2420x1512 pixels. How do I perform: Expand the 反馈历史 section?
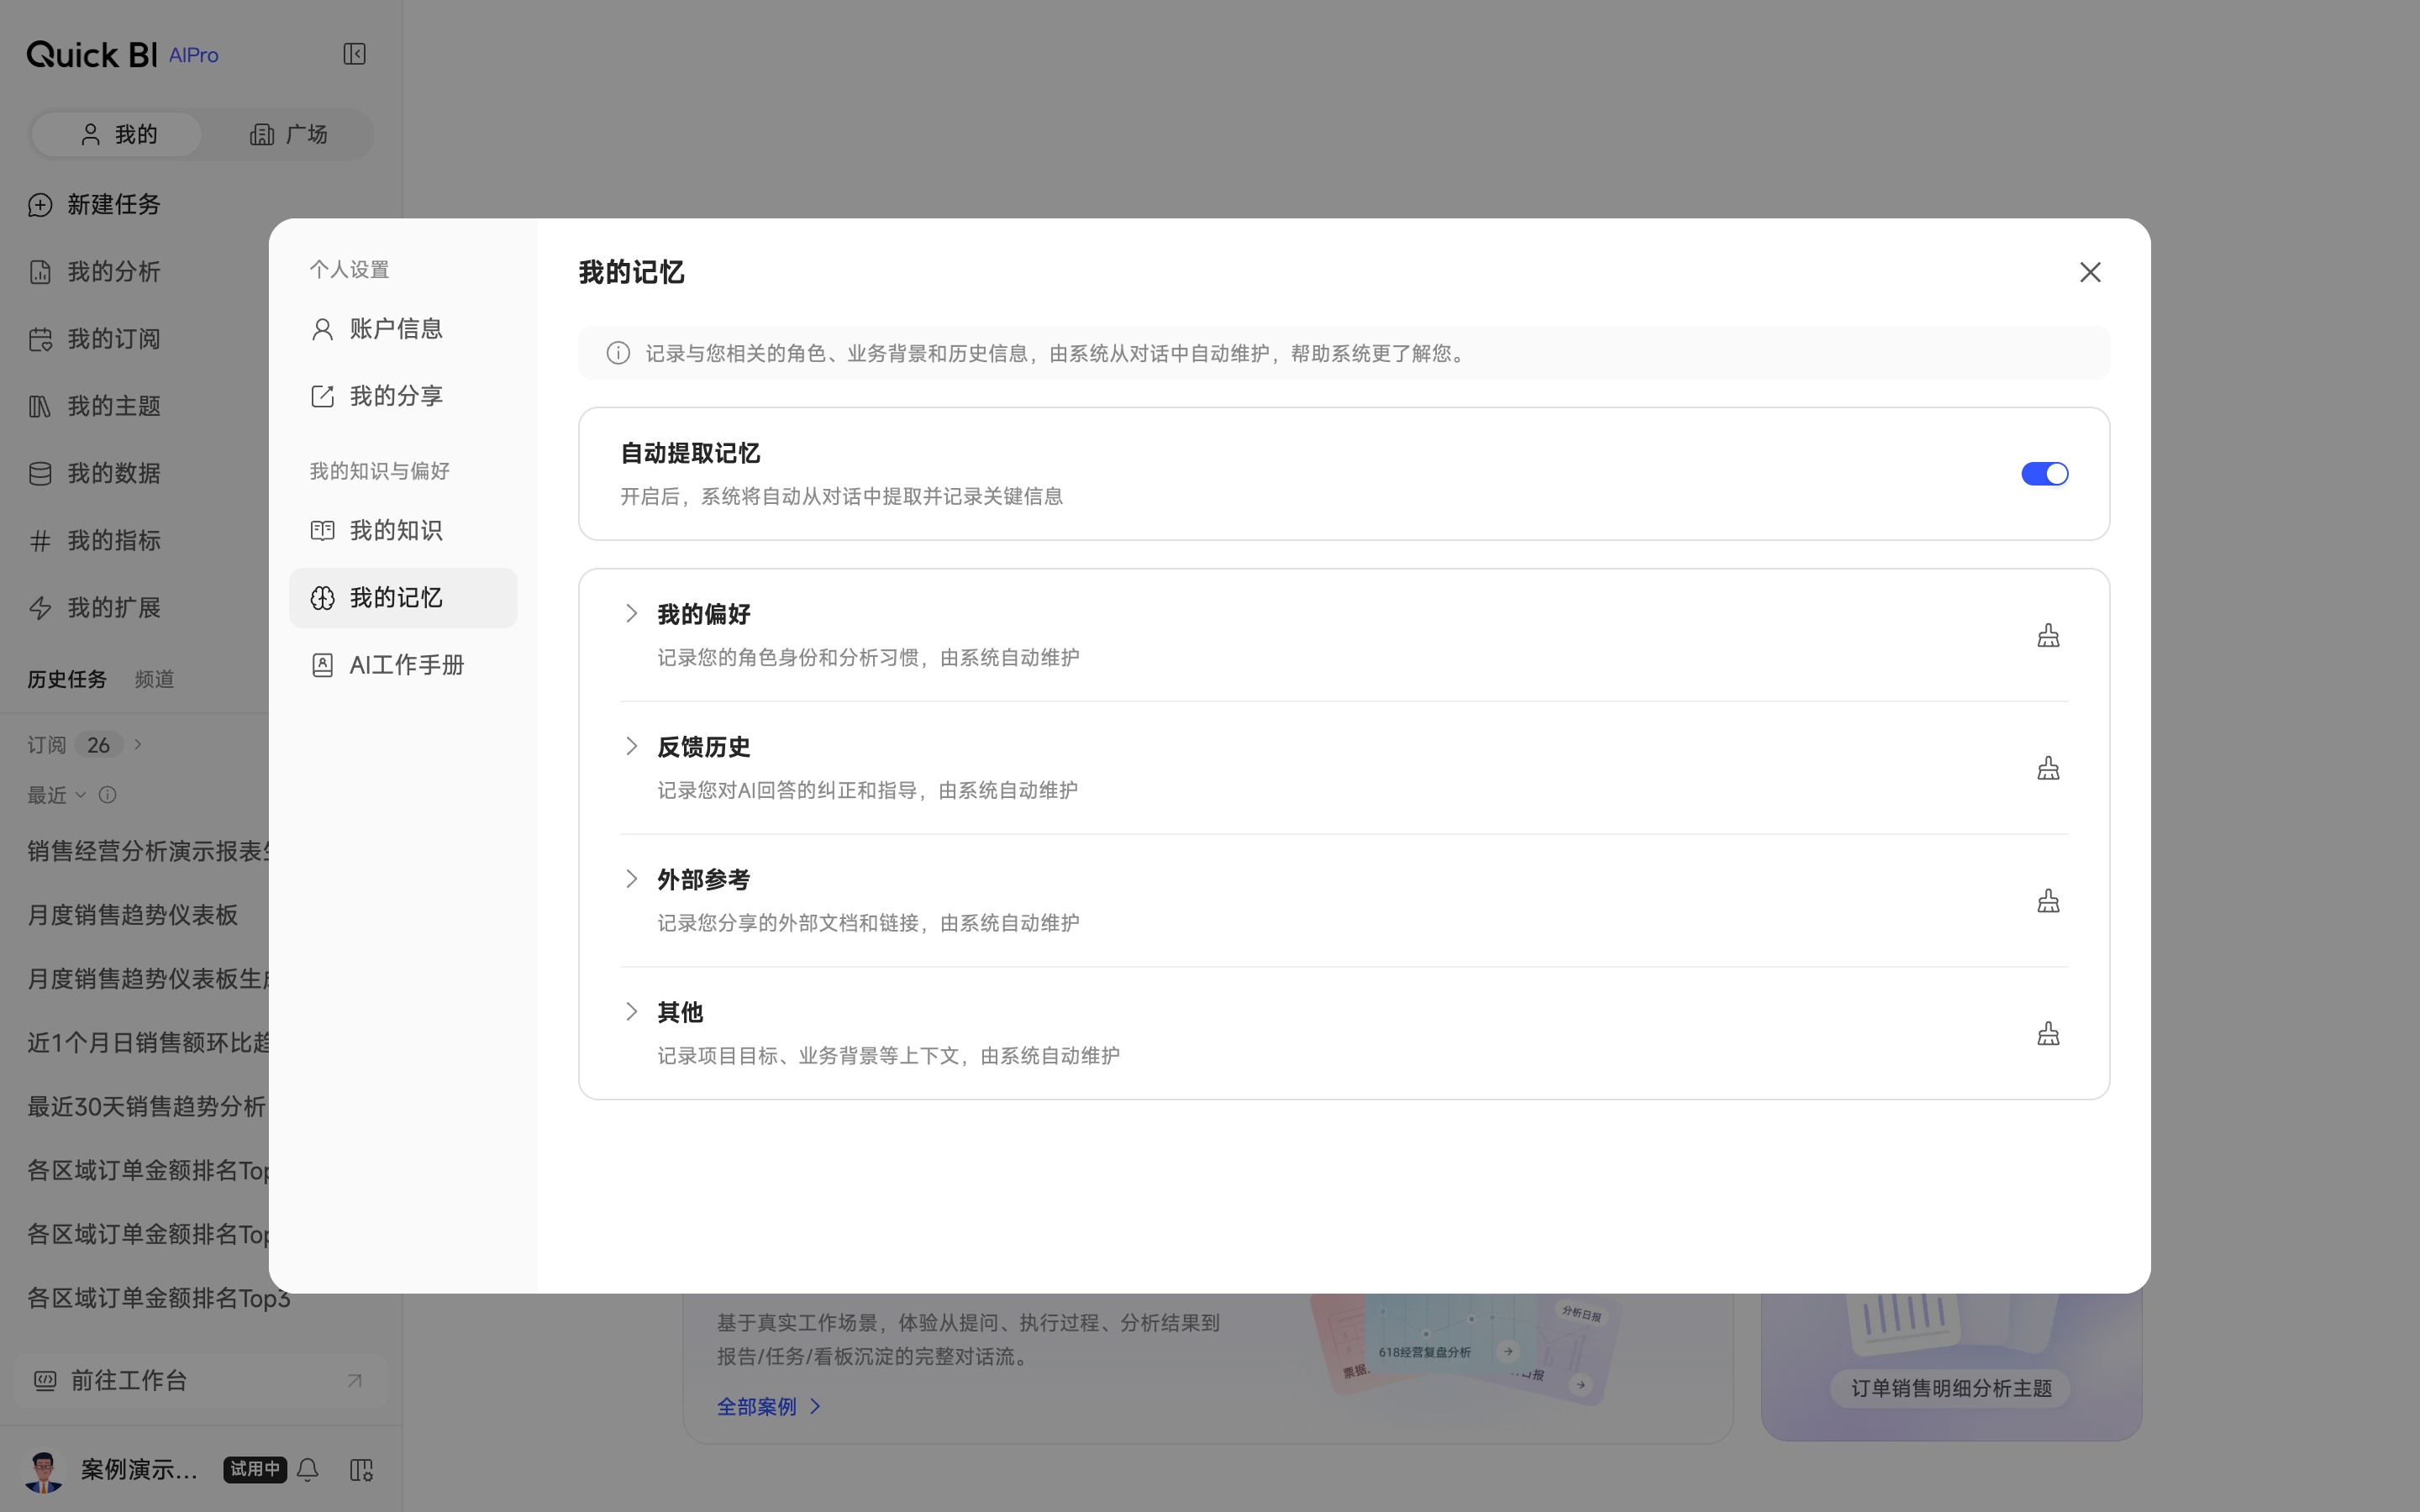click(x=631, y=746)
